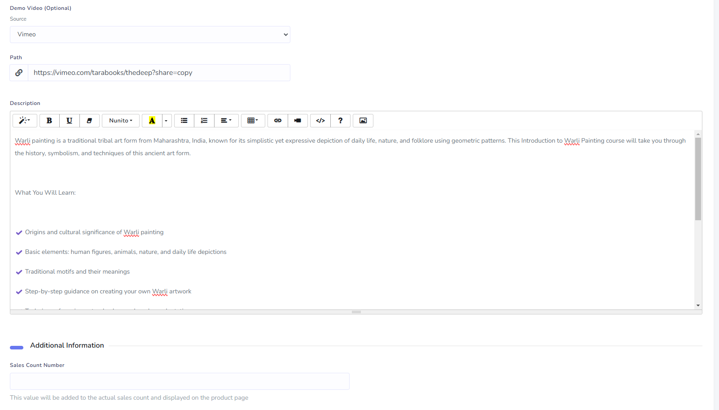Image resolution: width=719 pixels, height=410 pixels.
Task: Insert a numbered list
Action: (204, 120)
